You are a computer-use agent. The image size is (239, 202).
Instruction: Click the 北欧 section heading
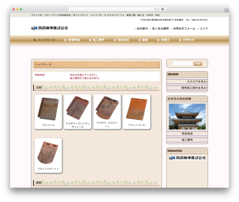(x=97, y=87)
